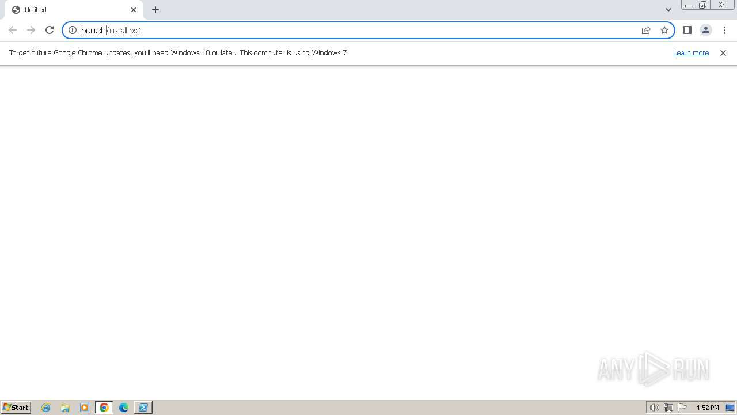
Task: Click the clock showing 4:52 PM
Action: (x=708, y=408)
